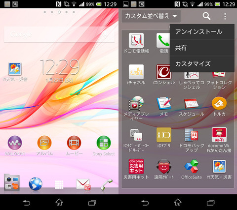Open the three-dot overflow menu
Viewport: 237px width, 210px height.
pos(225,16)
